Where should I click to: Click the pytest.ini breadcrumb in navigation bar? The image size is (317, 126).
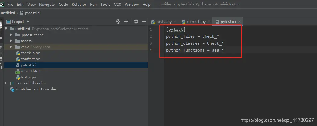(30, 13)
